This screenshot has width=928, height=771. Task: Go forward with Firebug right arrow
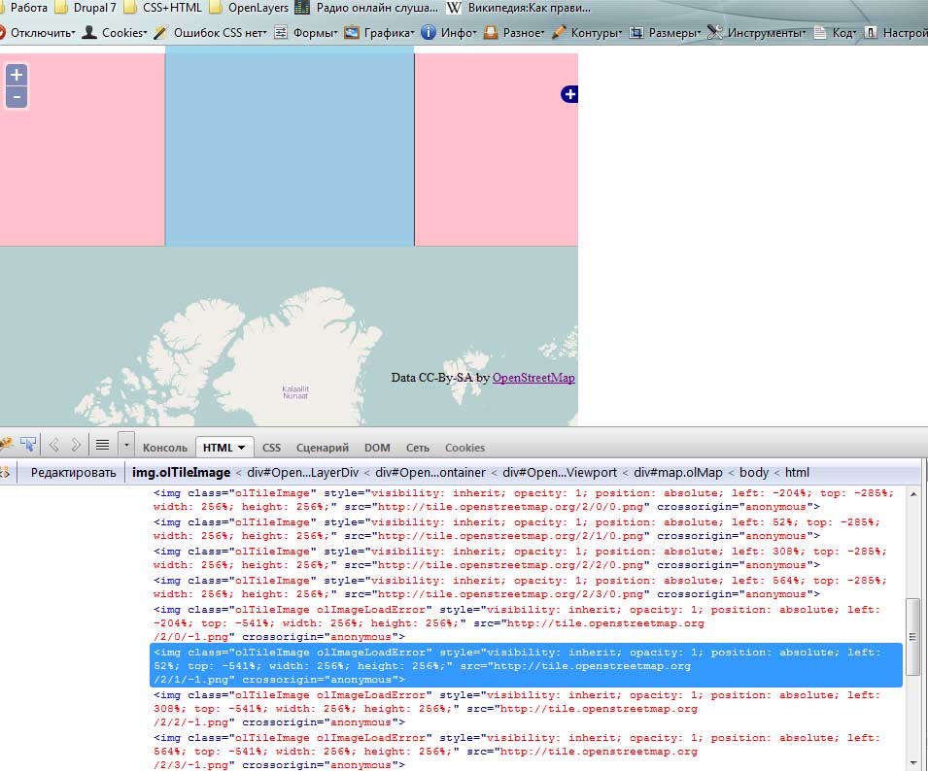point(76,445)
